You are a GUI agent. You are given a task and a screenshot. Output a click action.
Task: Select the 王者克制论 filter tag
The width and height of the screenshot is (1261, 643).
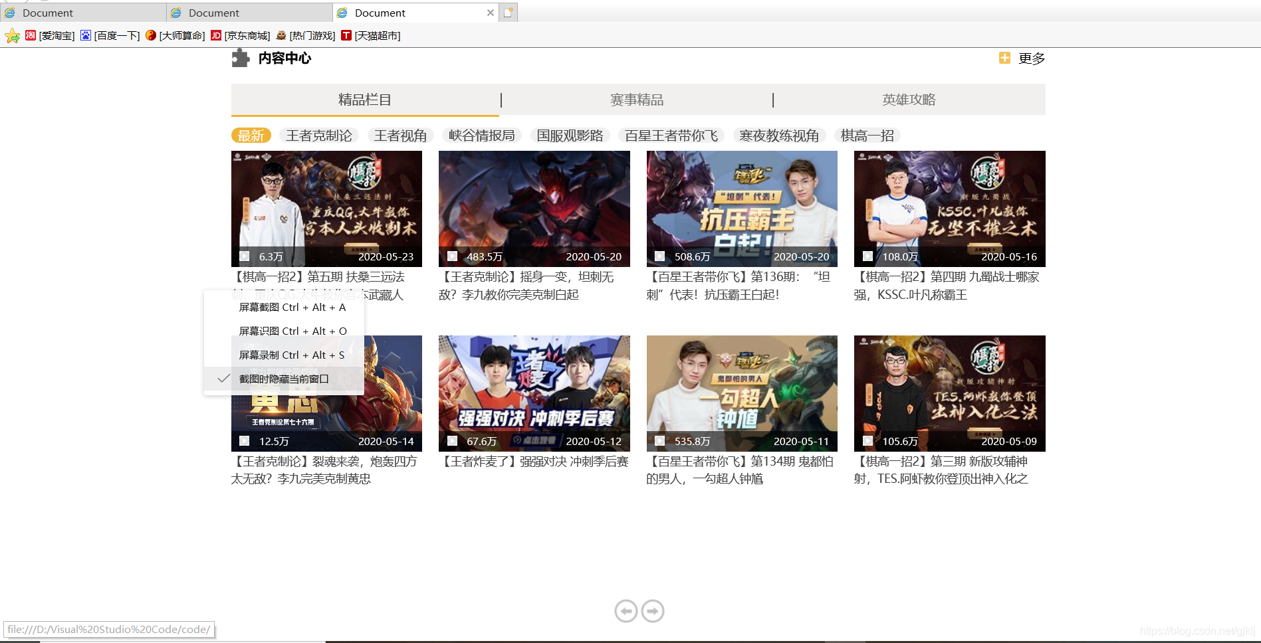pos(319,136)
